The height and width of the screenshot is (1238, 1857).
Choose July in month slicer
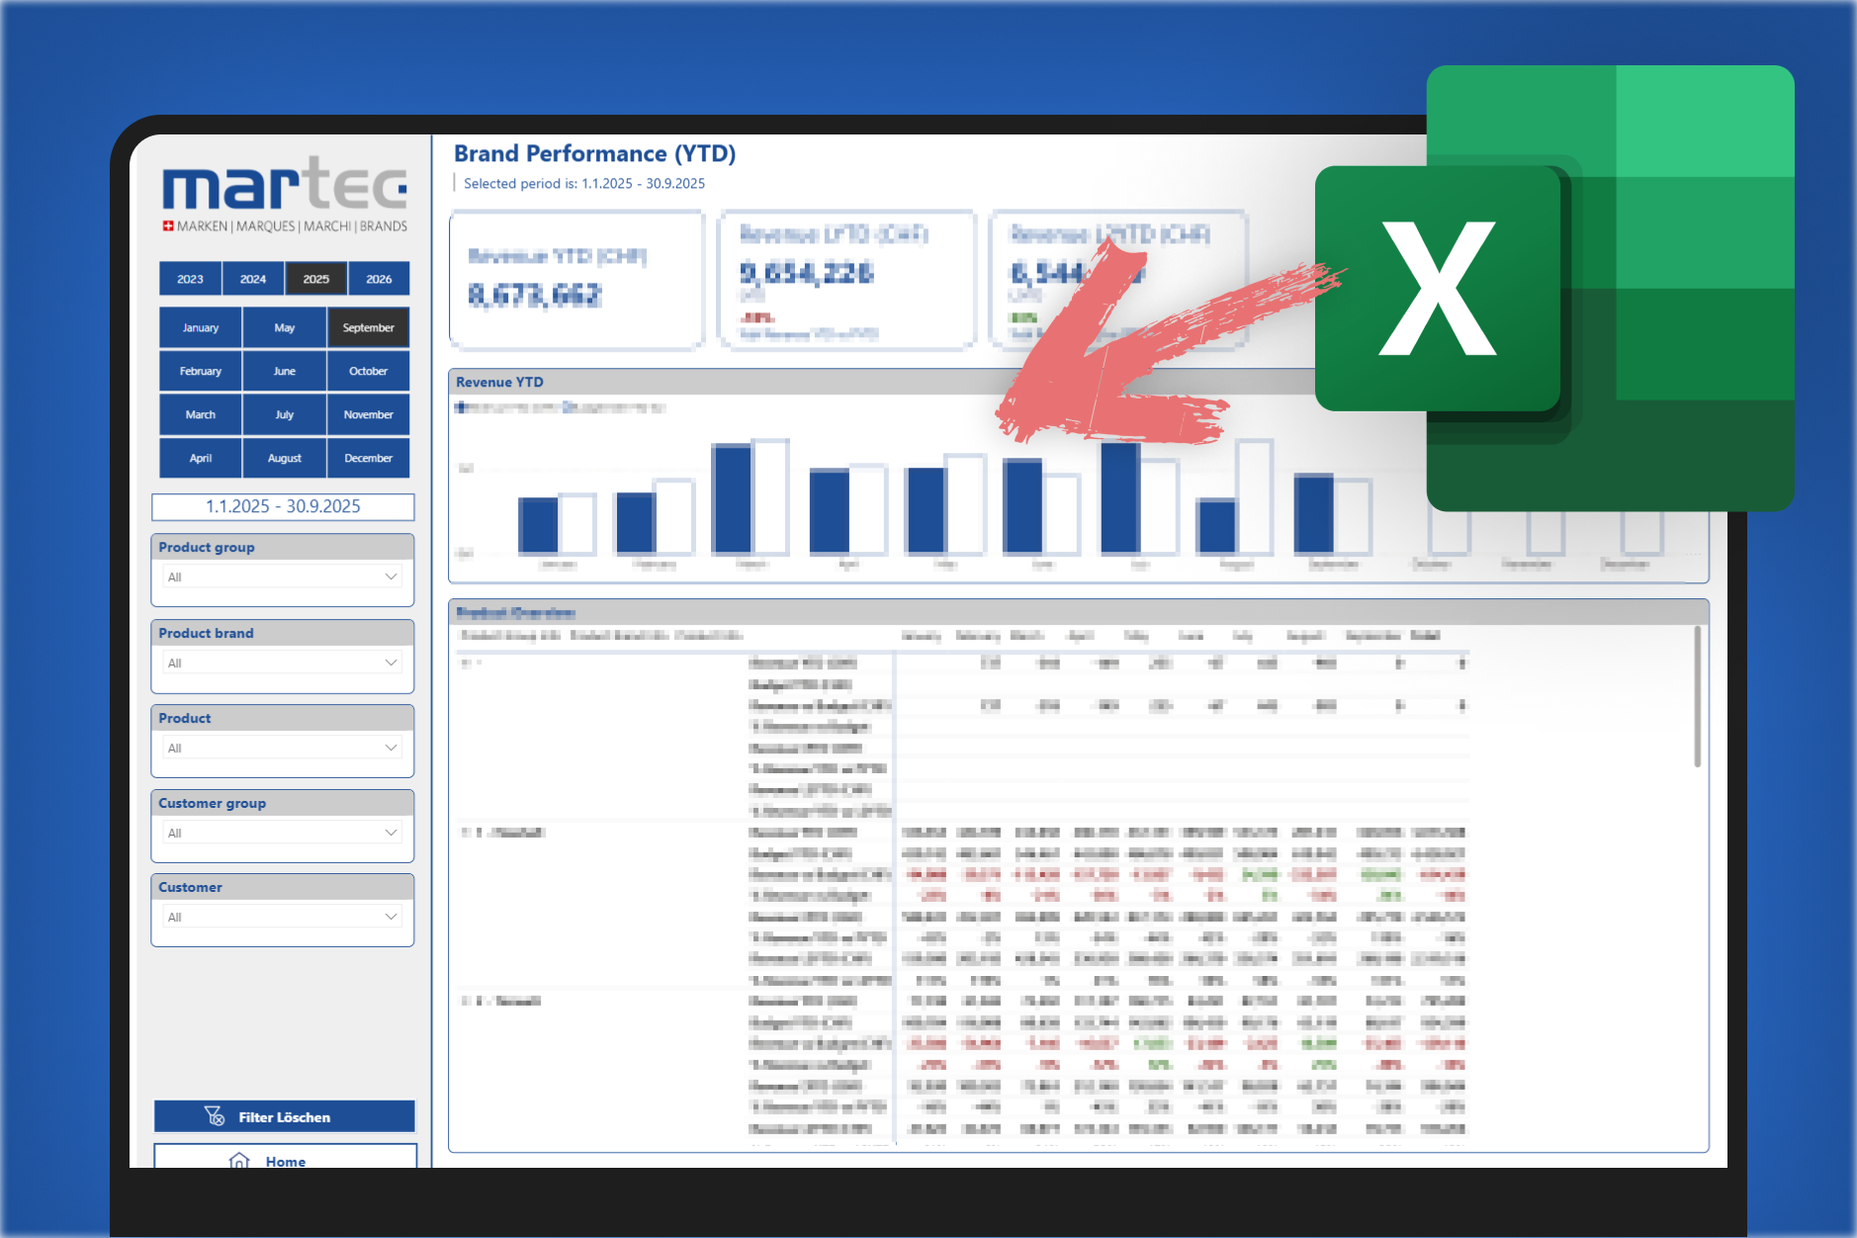(285, 414)
